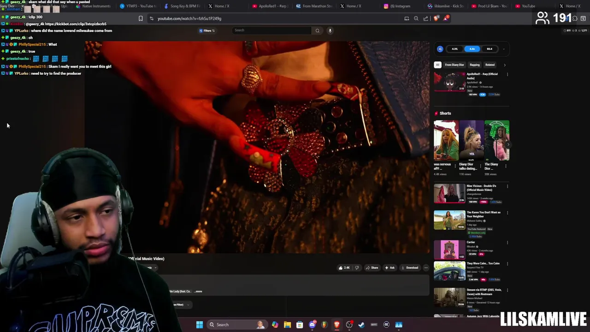Open 'They Were Calm... Too Calm' video

(449, 271)
